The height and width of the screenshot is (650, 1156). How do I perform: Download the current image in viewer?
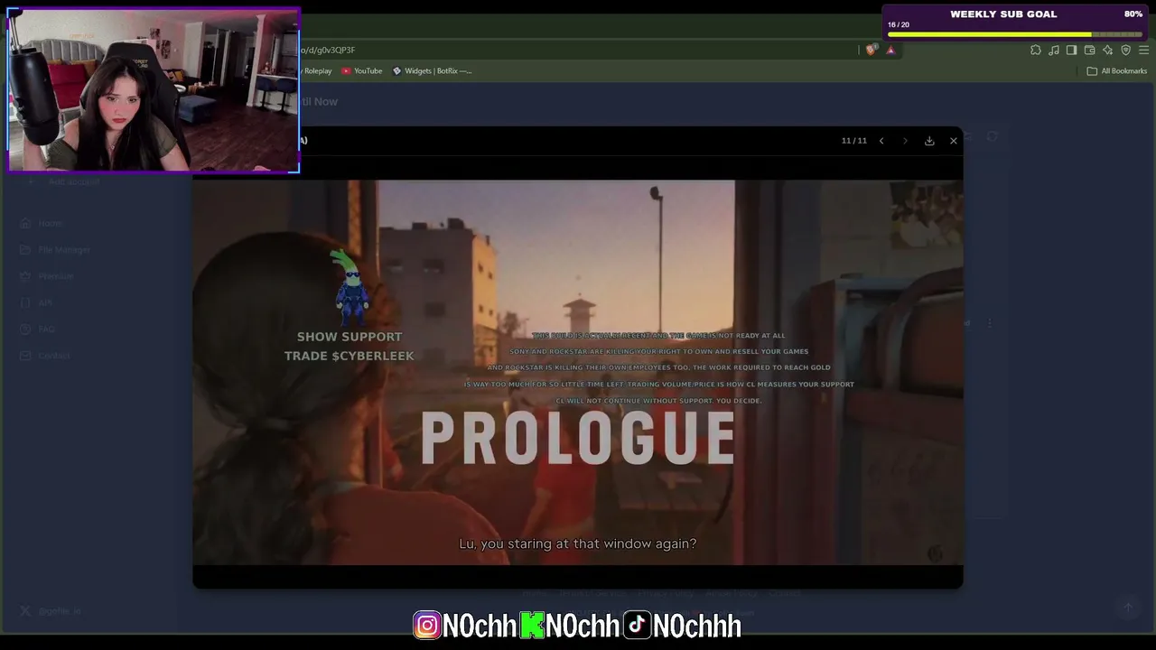coord(929,141)
